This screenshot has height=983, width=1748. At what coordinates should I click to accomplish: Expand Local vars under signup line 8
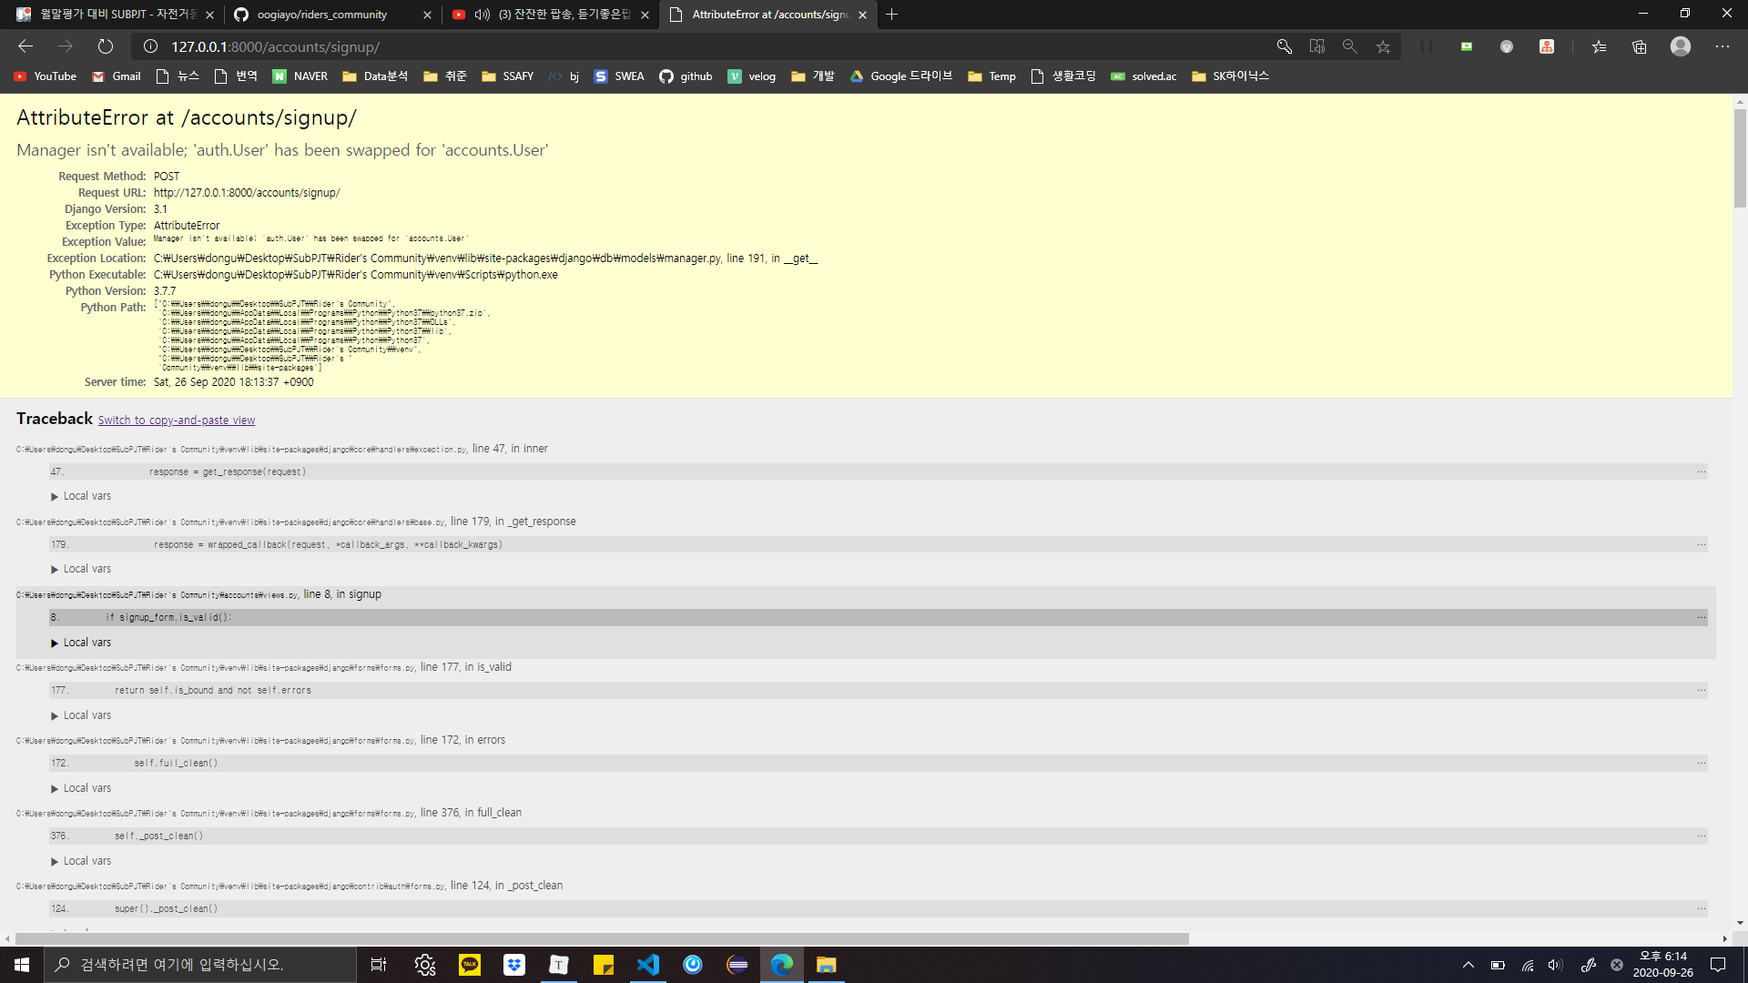82,643
